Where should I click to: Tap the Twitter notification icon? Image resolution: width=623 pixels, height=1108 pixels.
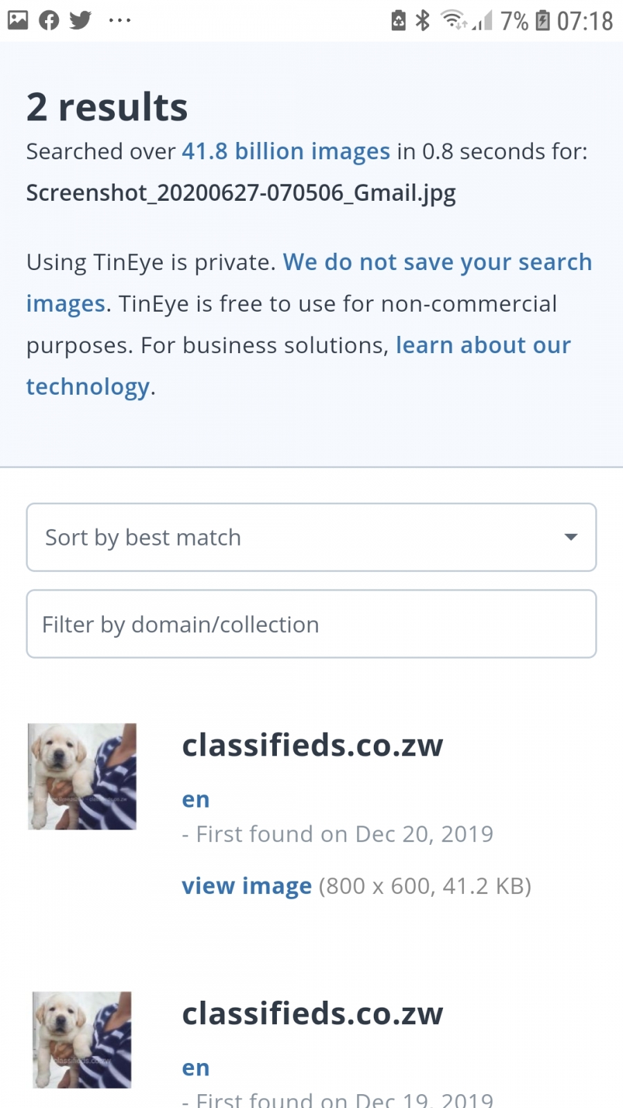[x=80, y=20]
